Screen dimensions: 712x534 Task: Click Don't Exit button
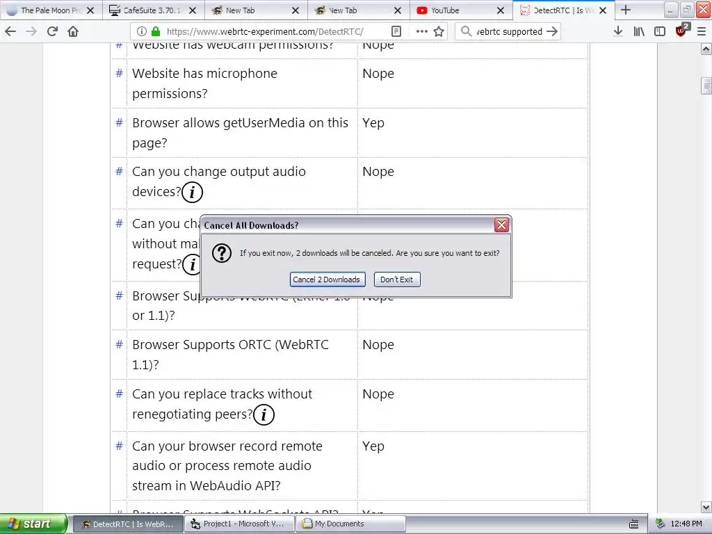(x=397, y=280)
